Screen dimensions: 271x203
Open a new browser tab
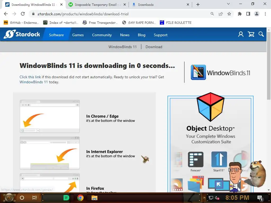[x=198, y=5]
